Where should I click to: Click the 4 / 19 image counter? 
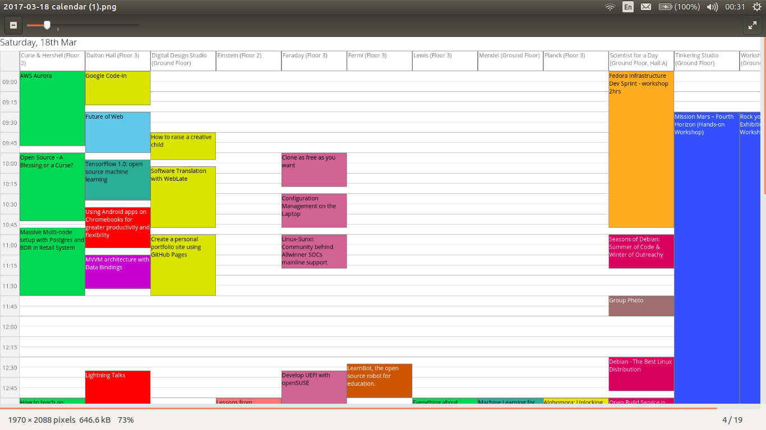732,419
